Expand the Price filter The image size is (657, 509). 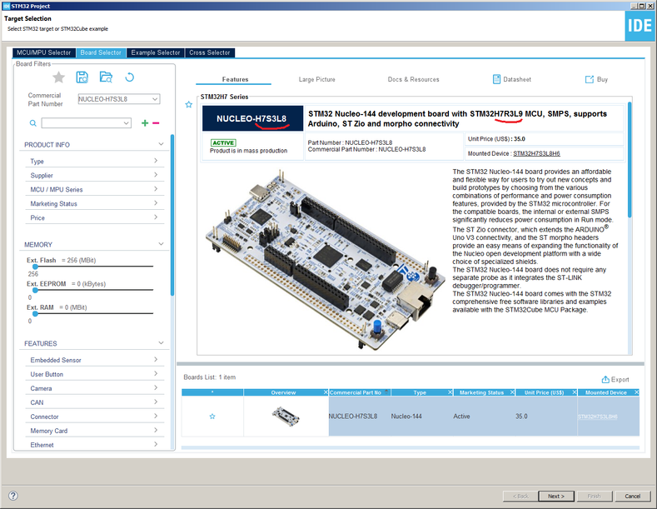pyautogui.click(x=156, y=217)
